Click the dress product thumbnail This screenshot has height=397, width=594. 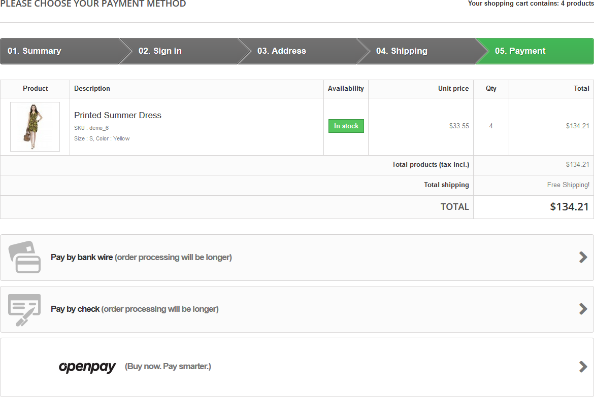pyautogui.click(x=35, y=127)
